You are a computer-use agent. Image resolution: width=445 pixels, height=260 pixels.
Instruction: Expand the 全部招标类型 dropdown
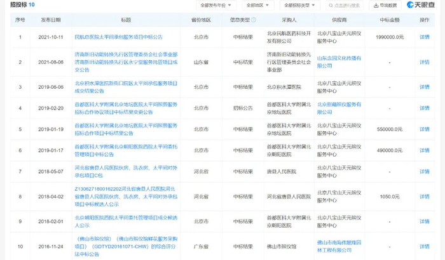(x=299, y=5)
